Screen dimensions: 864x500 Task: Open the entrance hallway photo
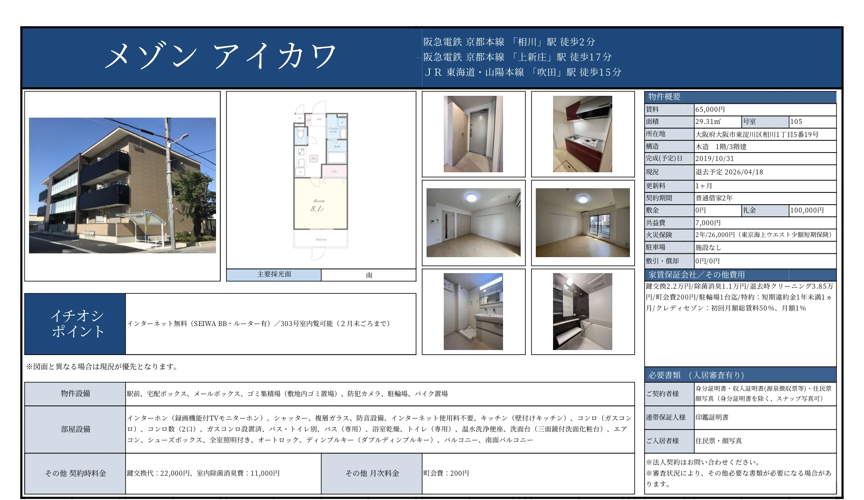click(x=473, y=134)
